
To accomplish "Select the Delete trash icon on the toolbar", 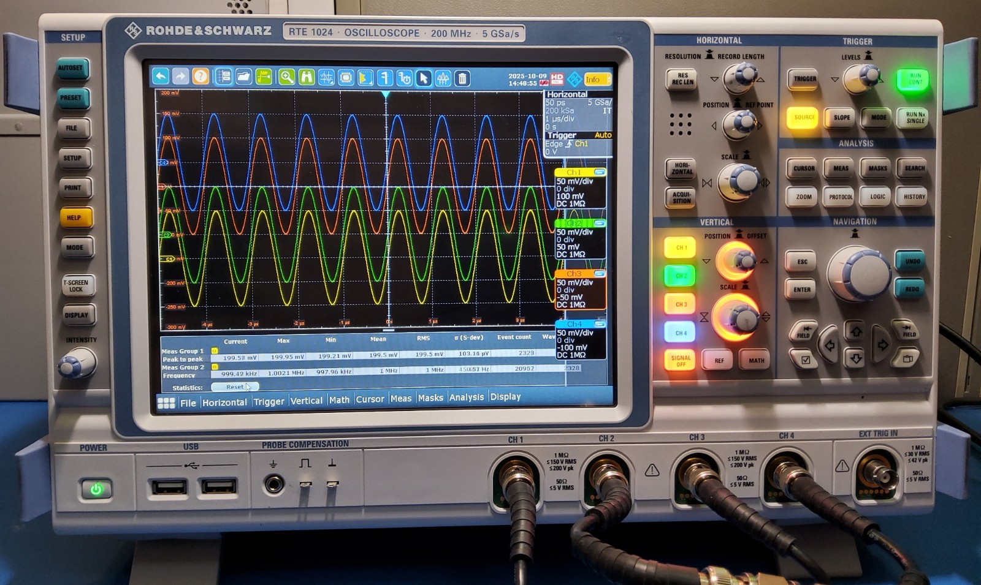I will point(461,78).
